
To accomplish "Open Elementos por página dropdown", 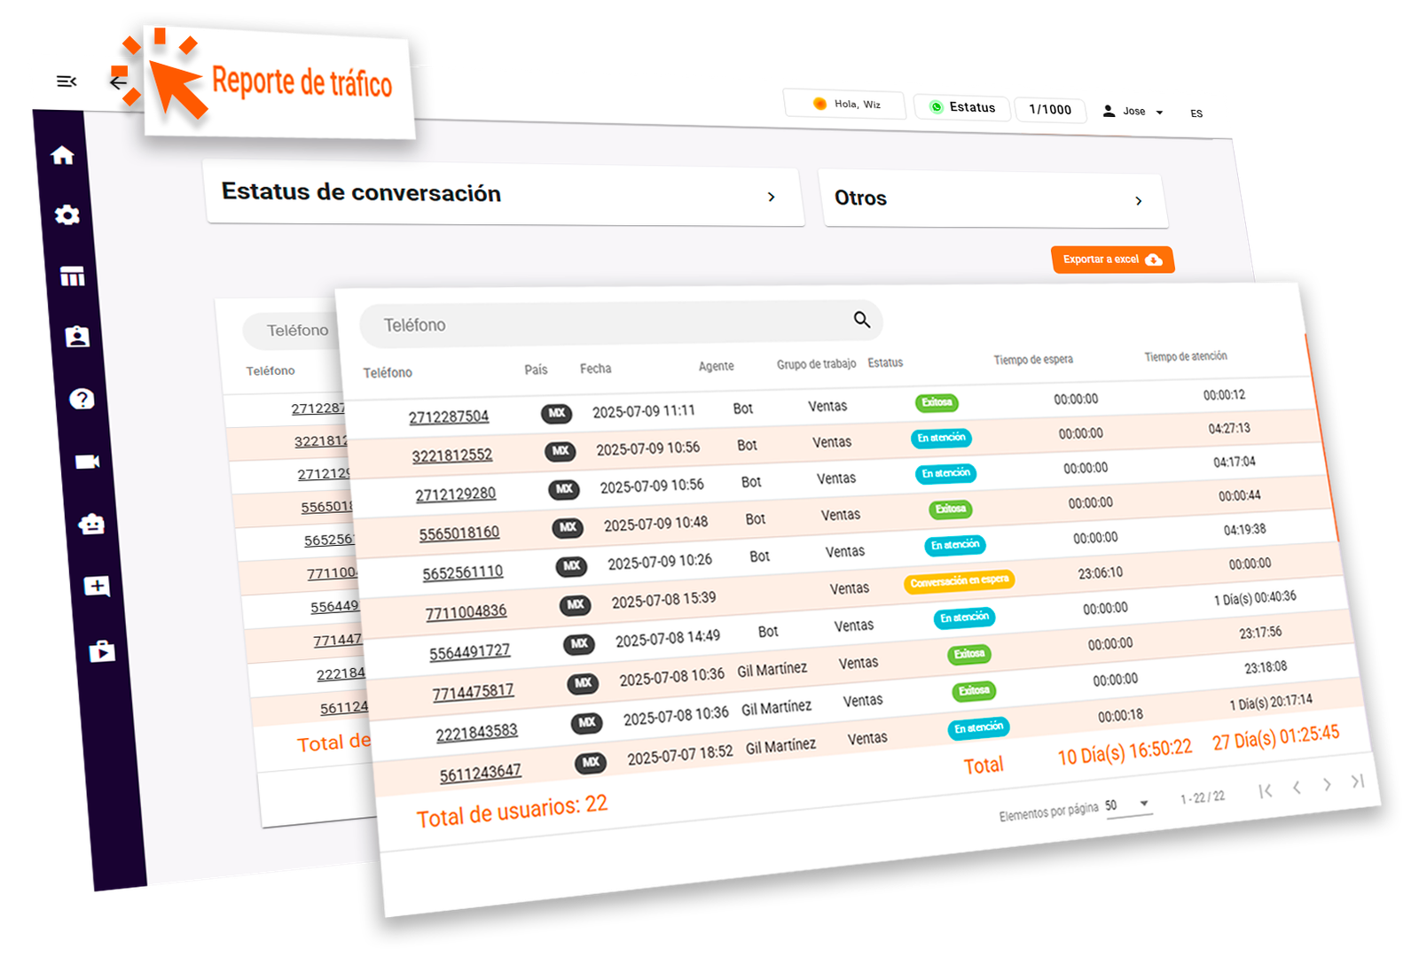I will [1128, 805].
